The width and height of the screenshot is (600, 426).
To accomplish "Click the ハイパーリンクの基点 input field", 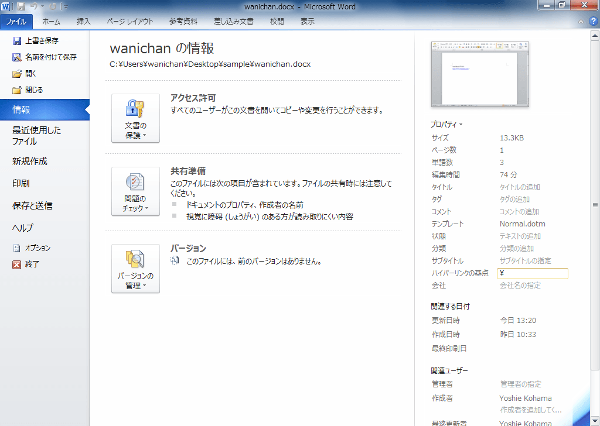I will click(532, 273).
